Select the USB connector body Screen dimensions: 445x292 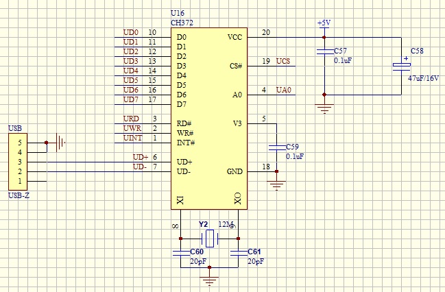coord(18,162)
